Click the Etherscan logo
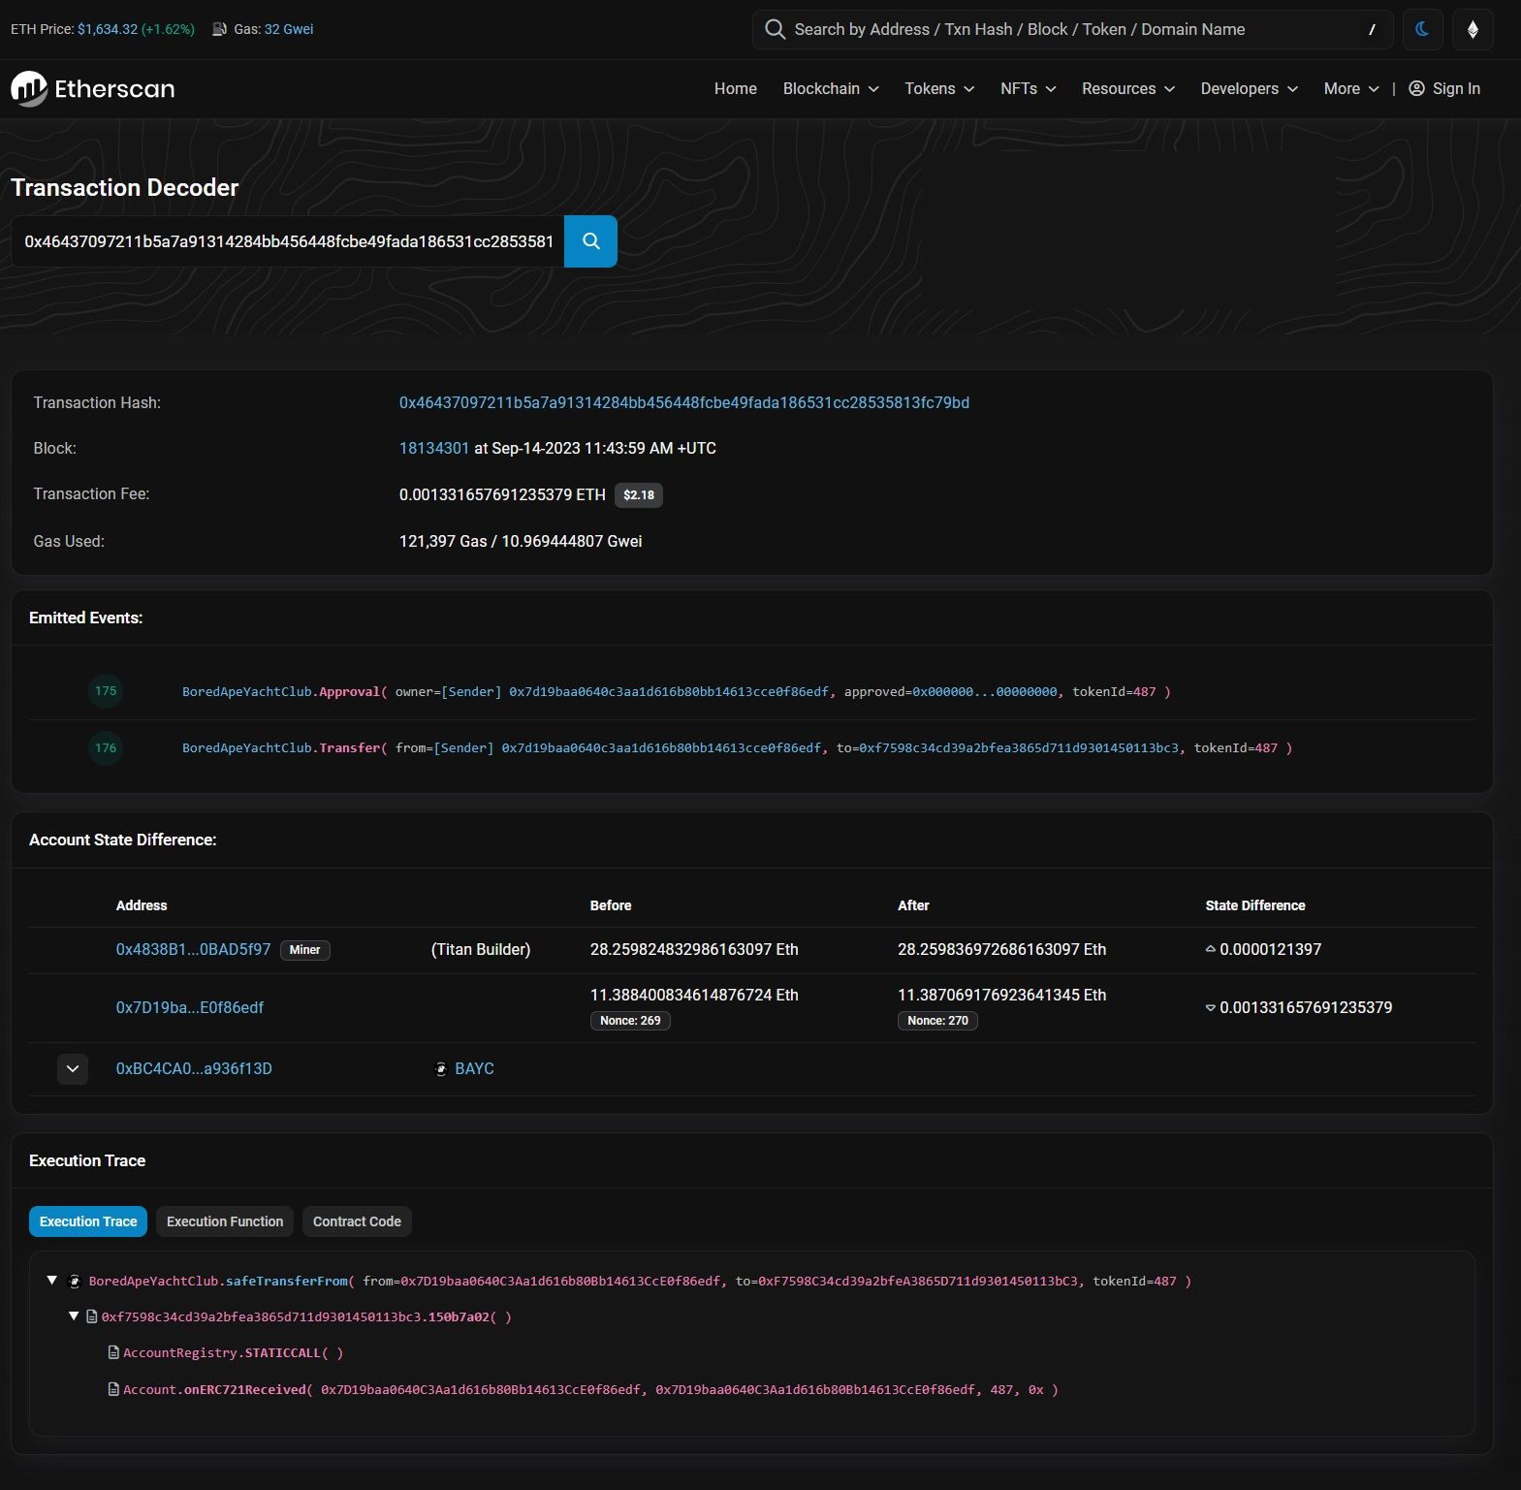The image size is (1521, 1490). [x=93, y=89]
